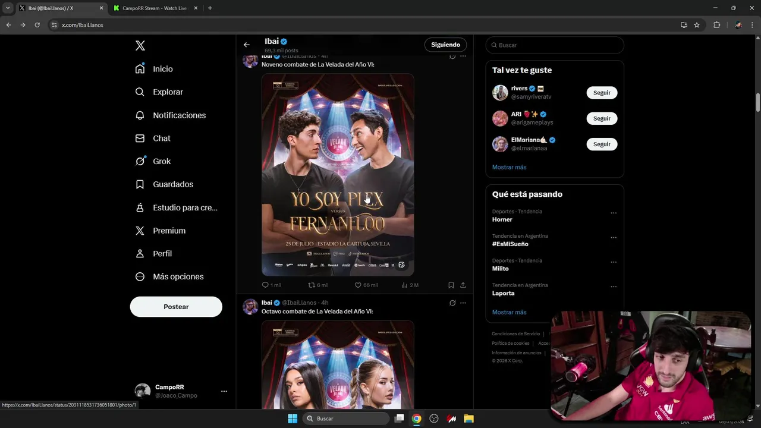Open Grok actions on Octavo combate post

point(452,303)
